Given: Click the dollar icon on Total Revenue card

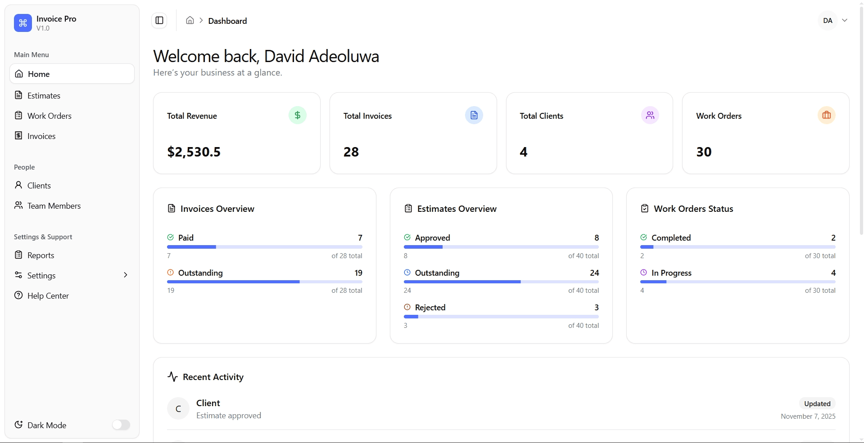Looking at the screenshot, I should (x=297, y=115).
